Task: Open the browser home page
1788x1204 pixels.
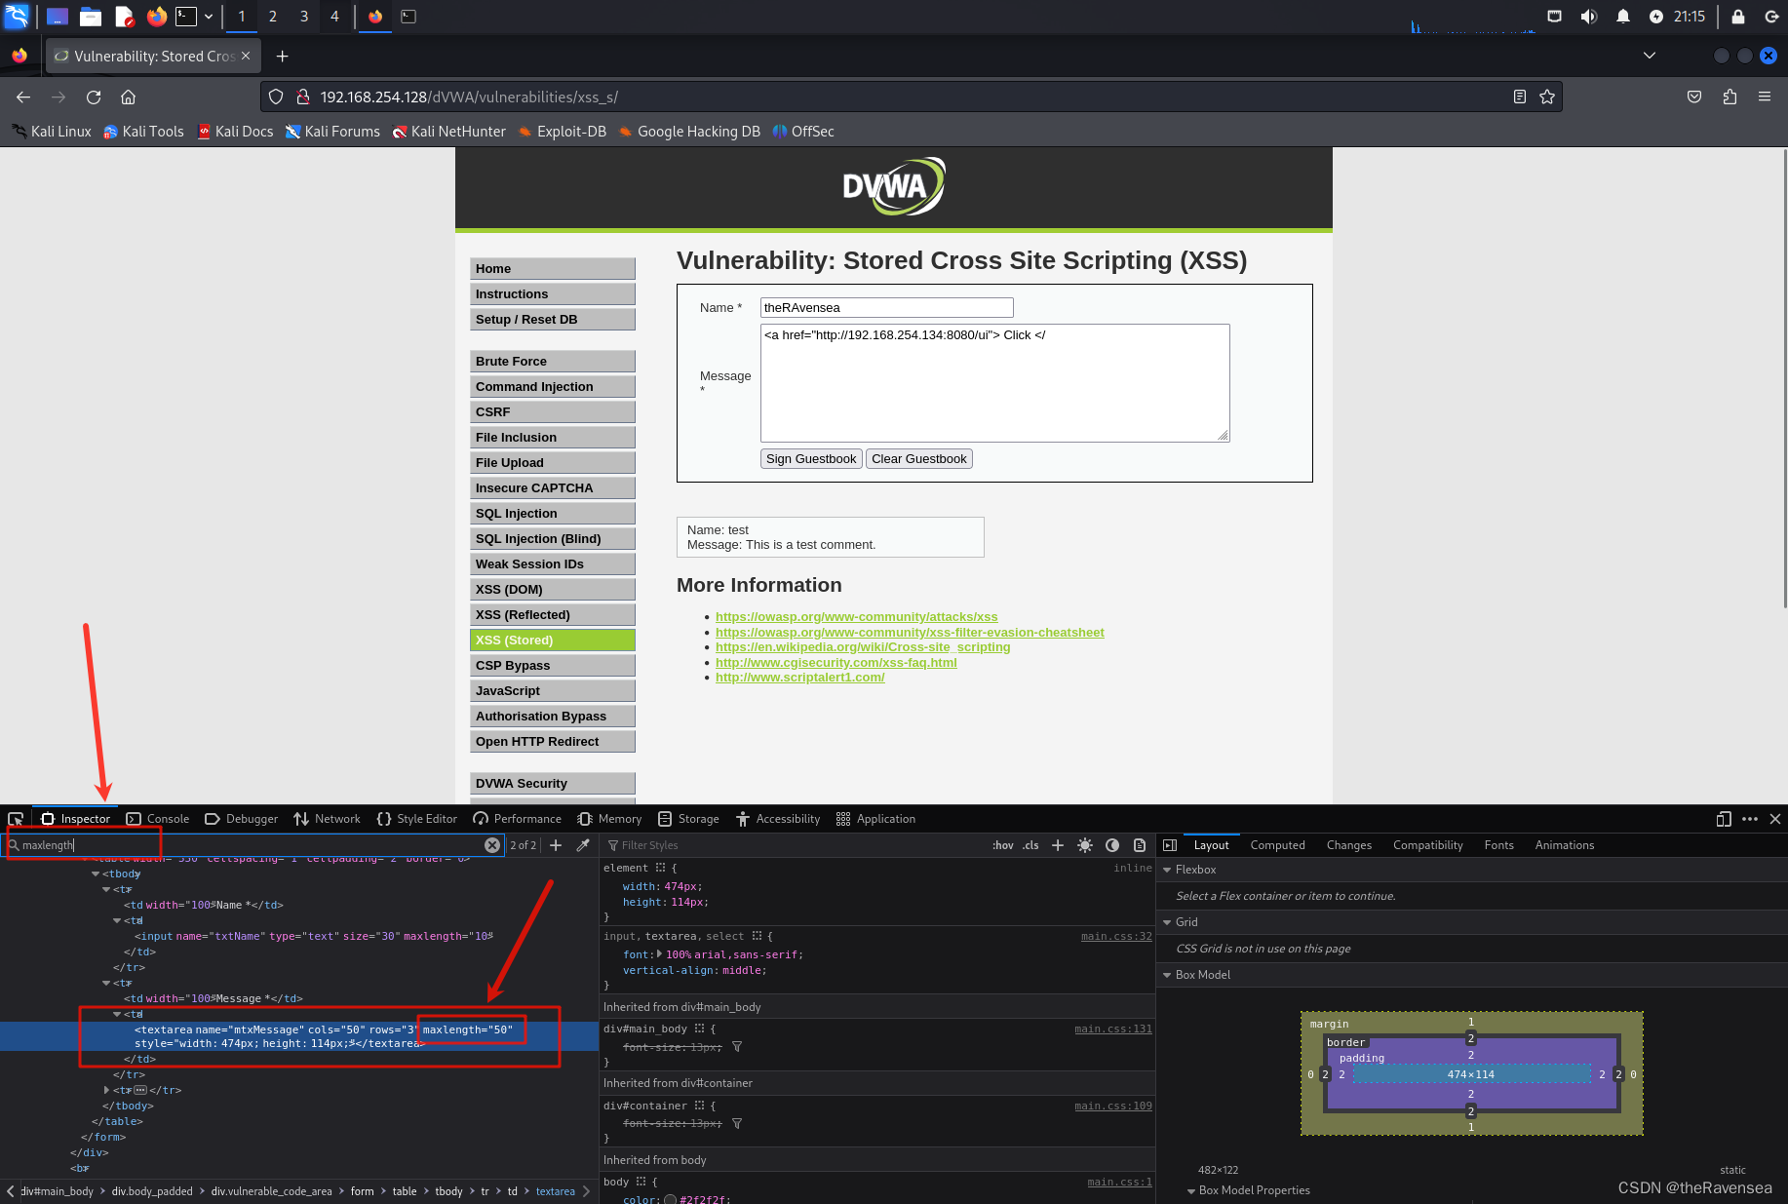Action: [128, 97]
